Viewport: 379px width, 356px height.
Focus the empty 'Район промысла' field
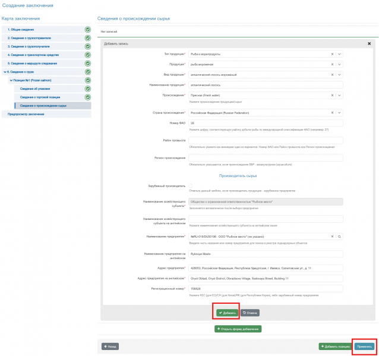pos(266,140)
